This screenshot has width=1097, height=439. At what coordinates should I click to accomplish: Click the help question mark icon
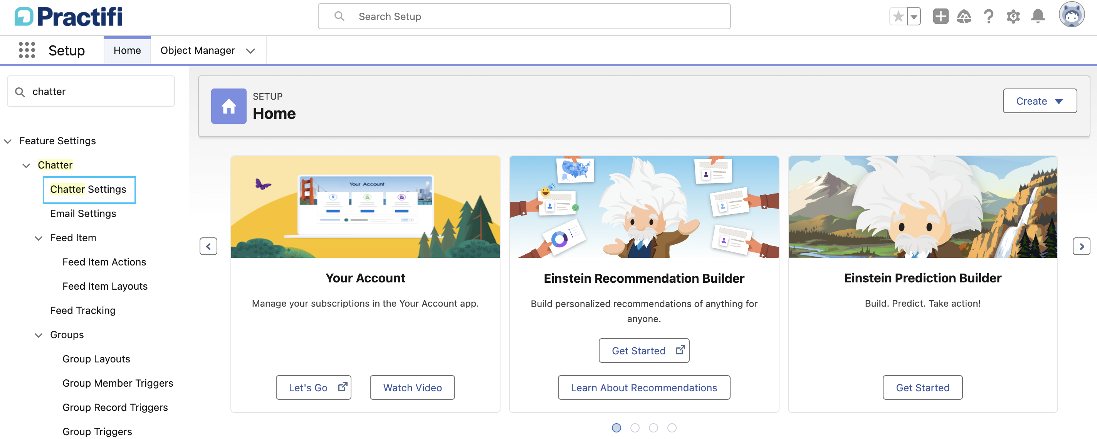988,17
